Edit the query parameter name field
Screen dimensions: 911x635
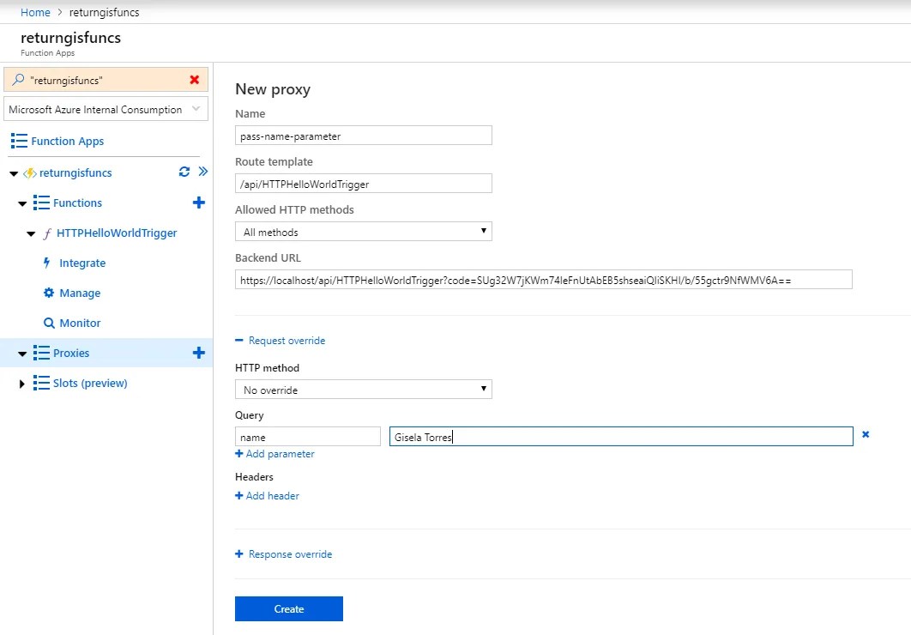(308, 437)
